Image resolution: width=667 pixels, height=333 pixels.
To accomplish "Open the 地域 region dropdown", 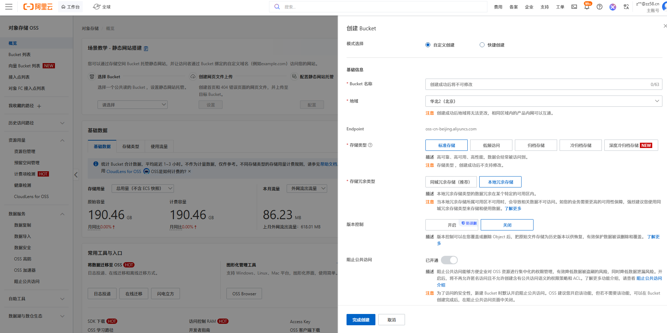I will coord(543,101).
